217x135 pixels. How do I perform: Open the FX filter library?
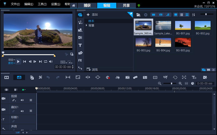coord(80,60)
